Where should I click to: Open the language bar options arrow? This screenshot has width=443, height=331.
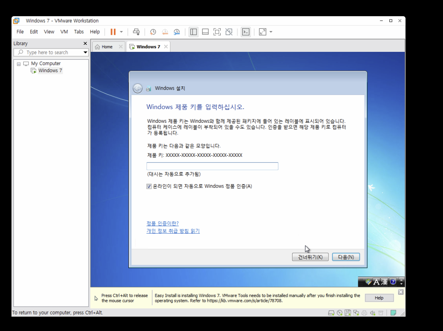[x=401, y=283]
